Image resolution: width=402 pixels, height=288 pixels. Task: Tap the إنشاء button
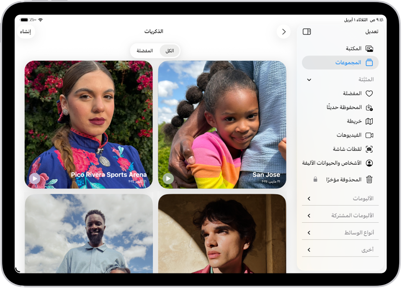click(26, 31)
